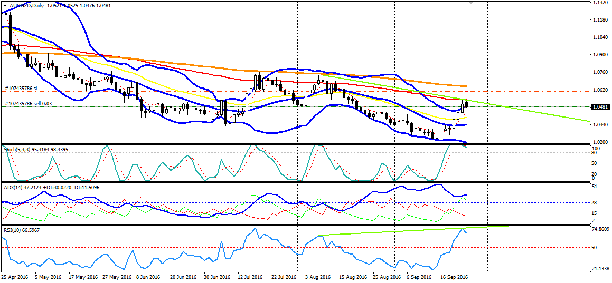Click the Stochastic scale value 80

tap(595, 153)
